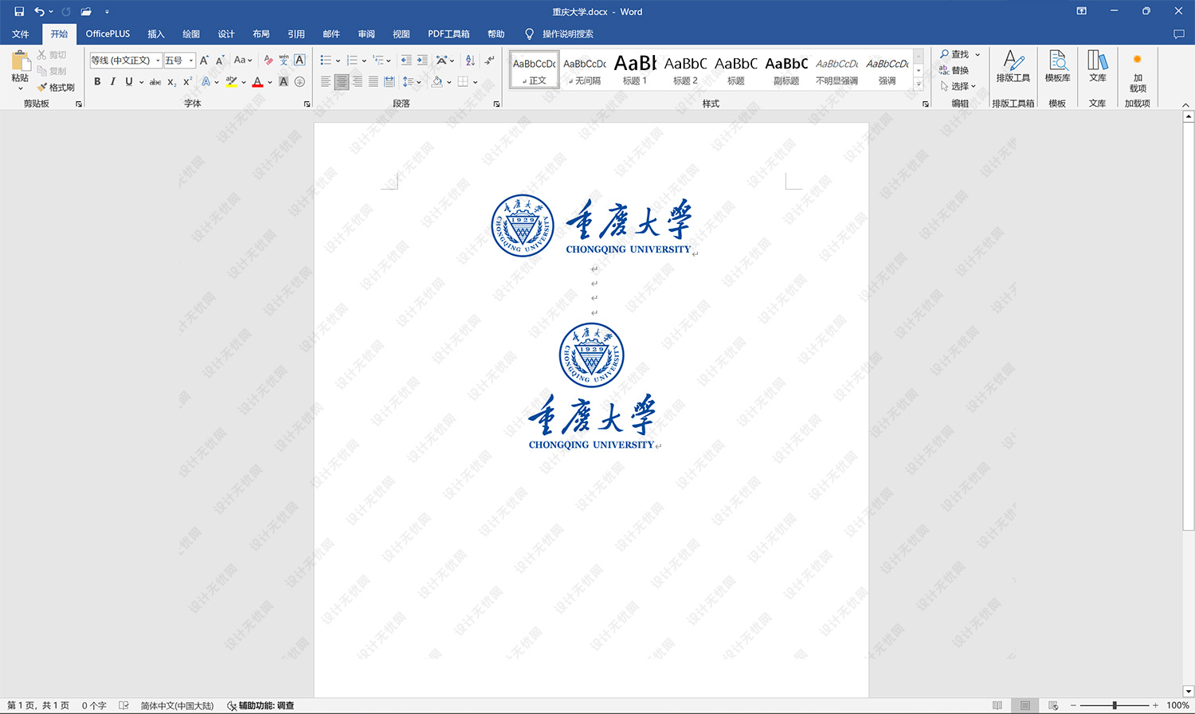Decrease font size with smaller A

point(220,60)
